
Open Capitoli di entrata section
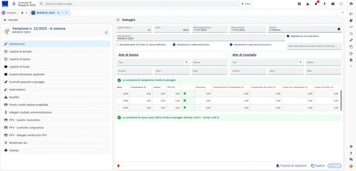coord(57,51)
